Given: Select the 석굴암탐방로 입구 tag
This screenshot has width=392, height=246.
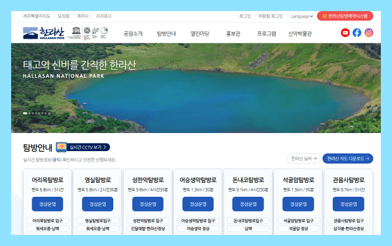Looking at the screenshot, I should 298,221.
